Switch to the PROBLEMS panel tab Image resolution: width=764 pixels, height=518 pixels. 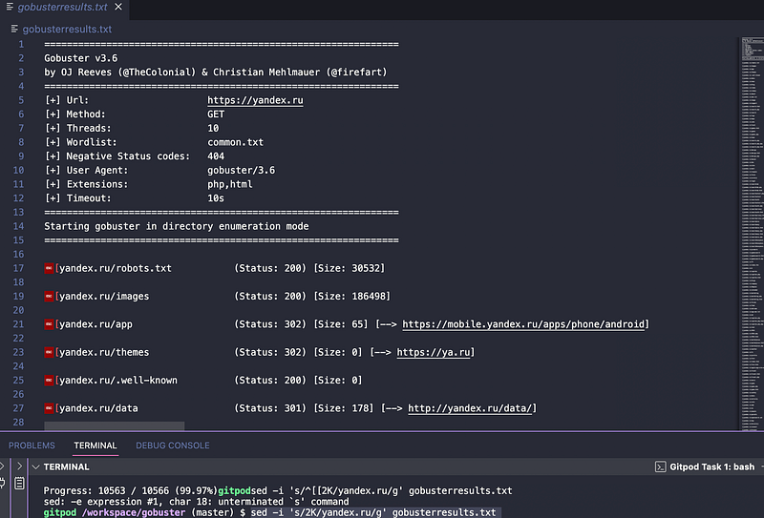point(32,445)
